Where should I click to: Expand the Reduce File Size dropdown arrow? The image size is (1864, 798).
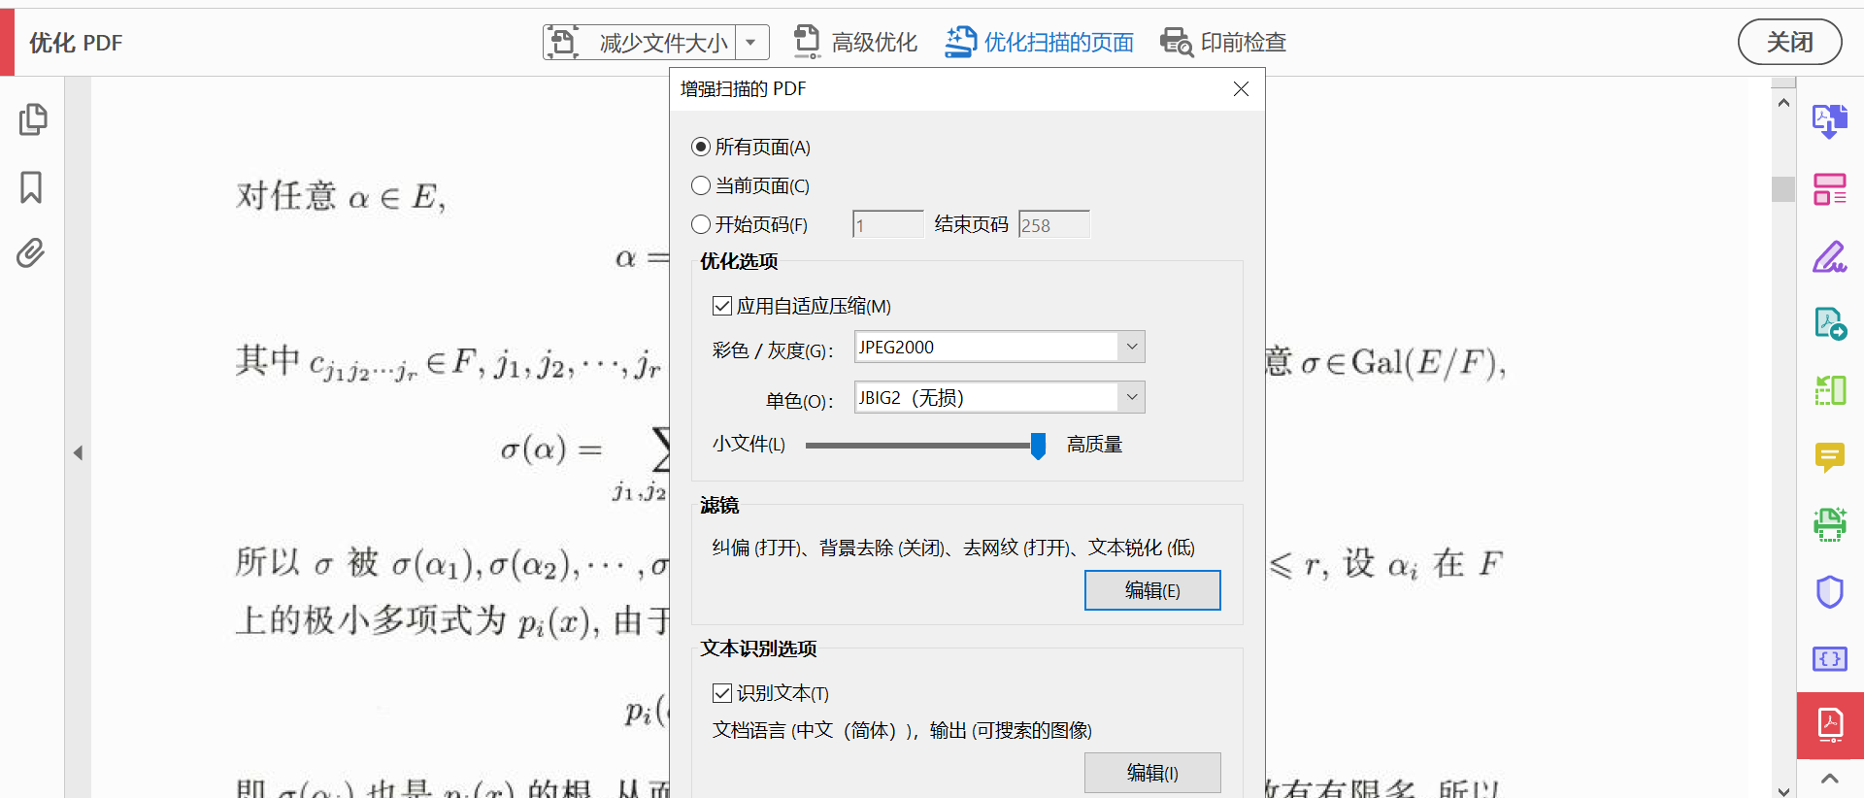750,42
